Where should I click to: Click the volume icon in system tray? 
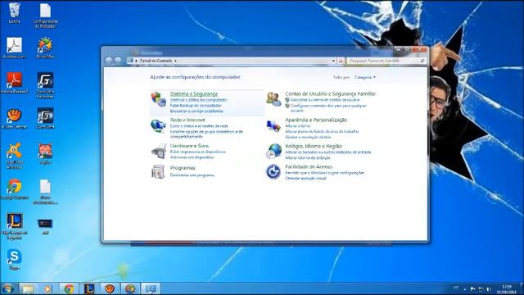[490, 289]
